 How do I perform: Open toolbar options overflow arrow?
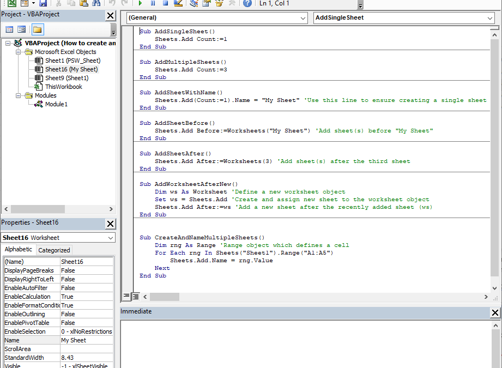click(360, 5)
